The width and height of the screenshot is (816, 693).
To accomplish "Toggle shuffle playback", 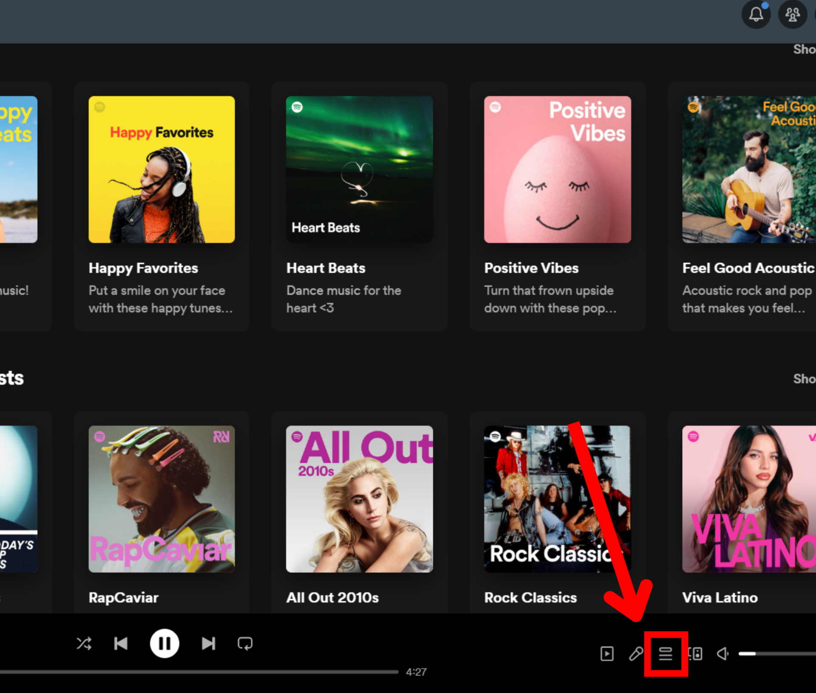I will [x=84, y=644].
